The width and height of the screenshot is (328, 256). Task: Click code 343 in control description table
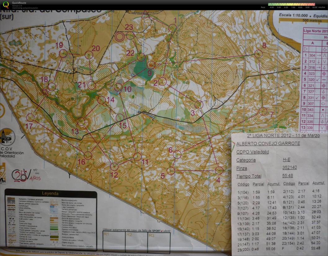(x=310, y=109)
